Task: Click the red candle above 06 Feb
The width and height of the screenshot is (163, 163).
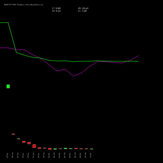Action: (76, 148)
